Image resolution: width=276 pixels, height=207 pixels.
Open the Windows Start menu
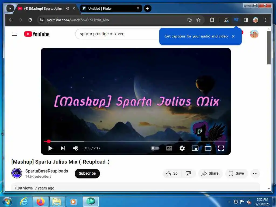click(7, 202)
